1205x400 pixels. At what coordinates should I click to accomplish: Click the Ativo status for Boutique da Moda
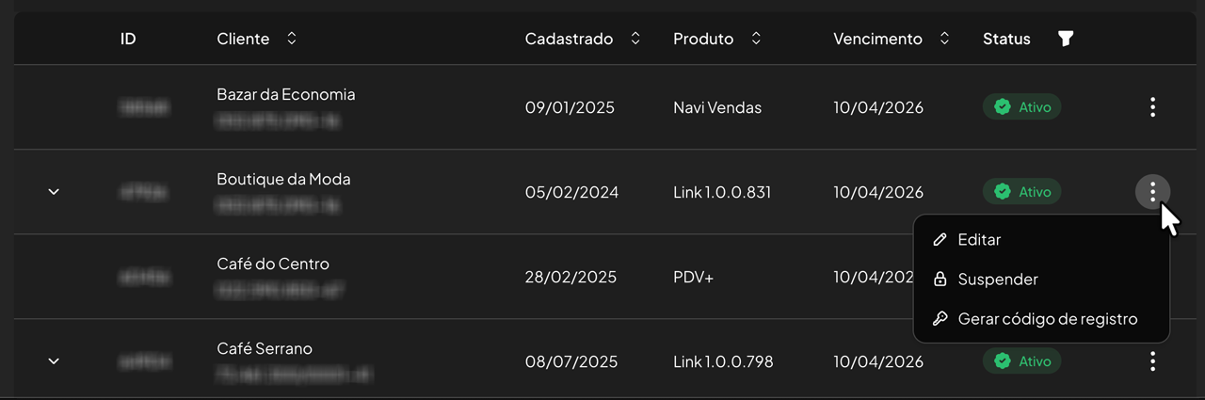coord(1022,192)
